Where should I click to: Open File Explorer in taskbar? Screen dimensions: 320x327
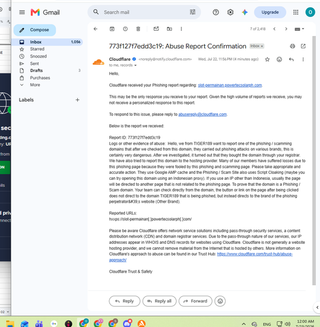10,324
